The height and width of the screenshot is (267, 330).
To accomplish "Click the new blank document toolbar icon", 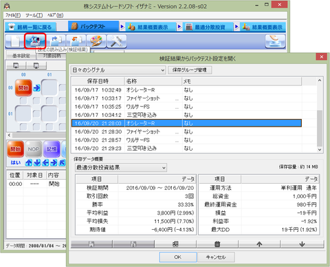I will coord(15,41).
